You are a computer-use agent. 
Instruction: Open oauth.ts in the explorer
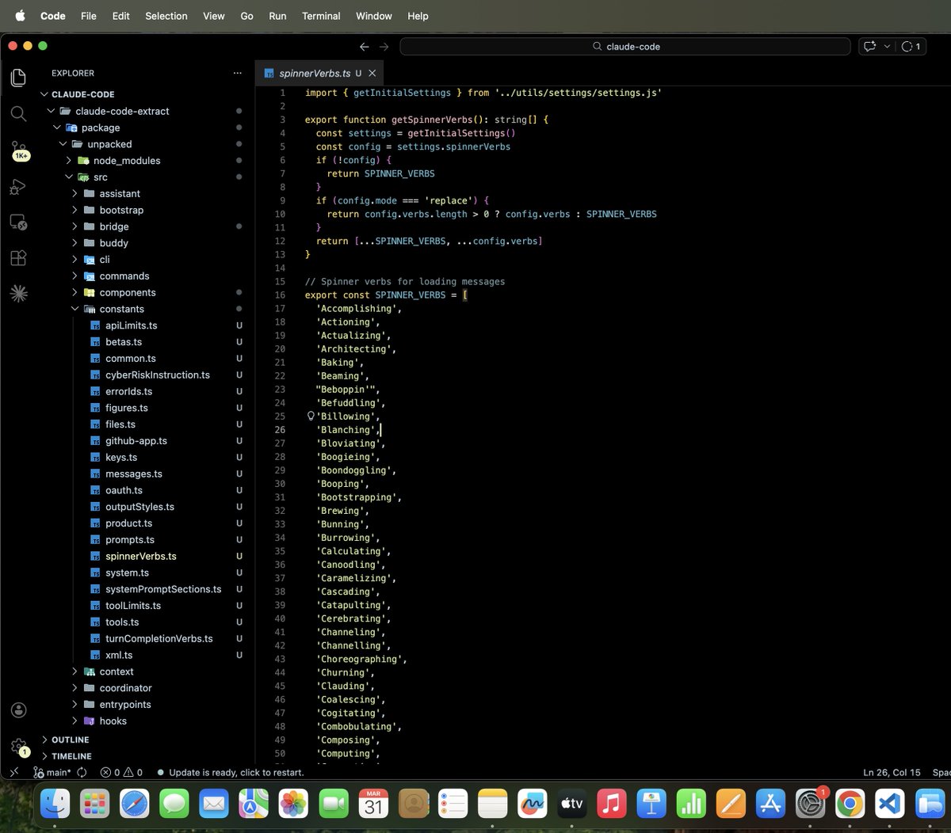[x=124, y=490]
